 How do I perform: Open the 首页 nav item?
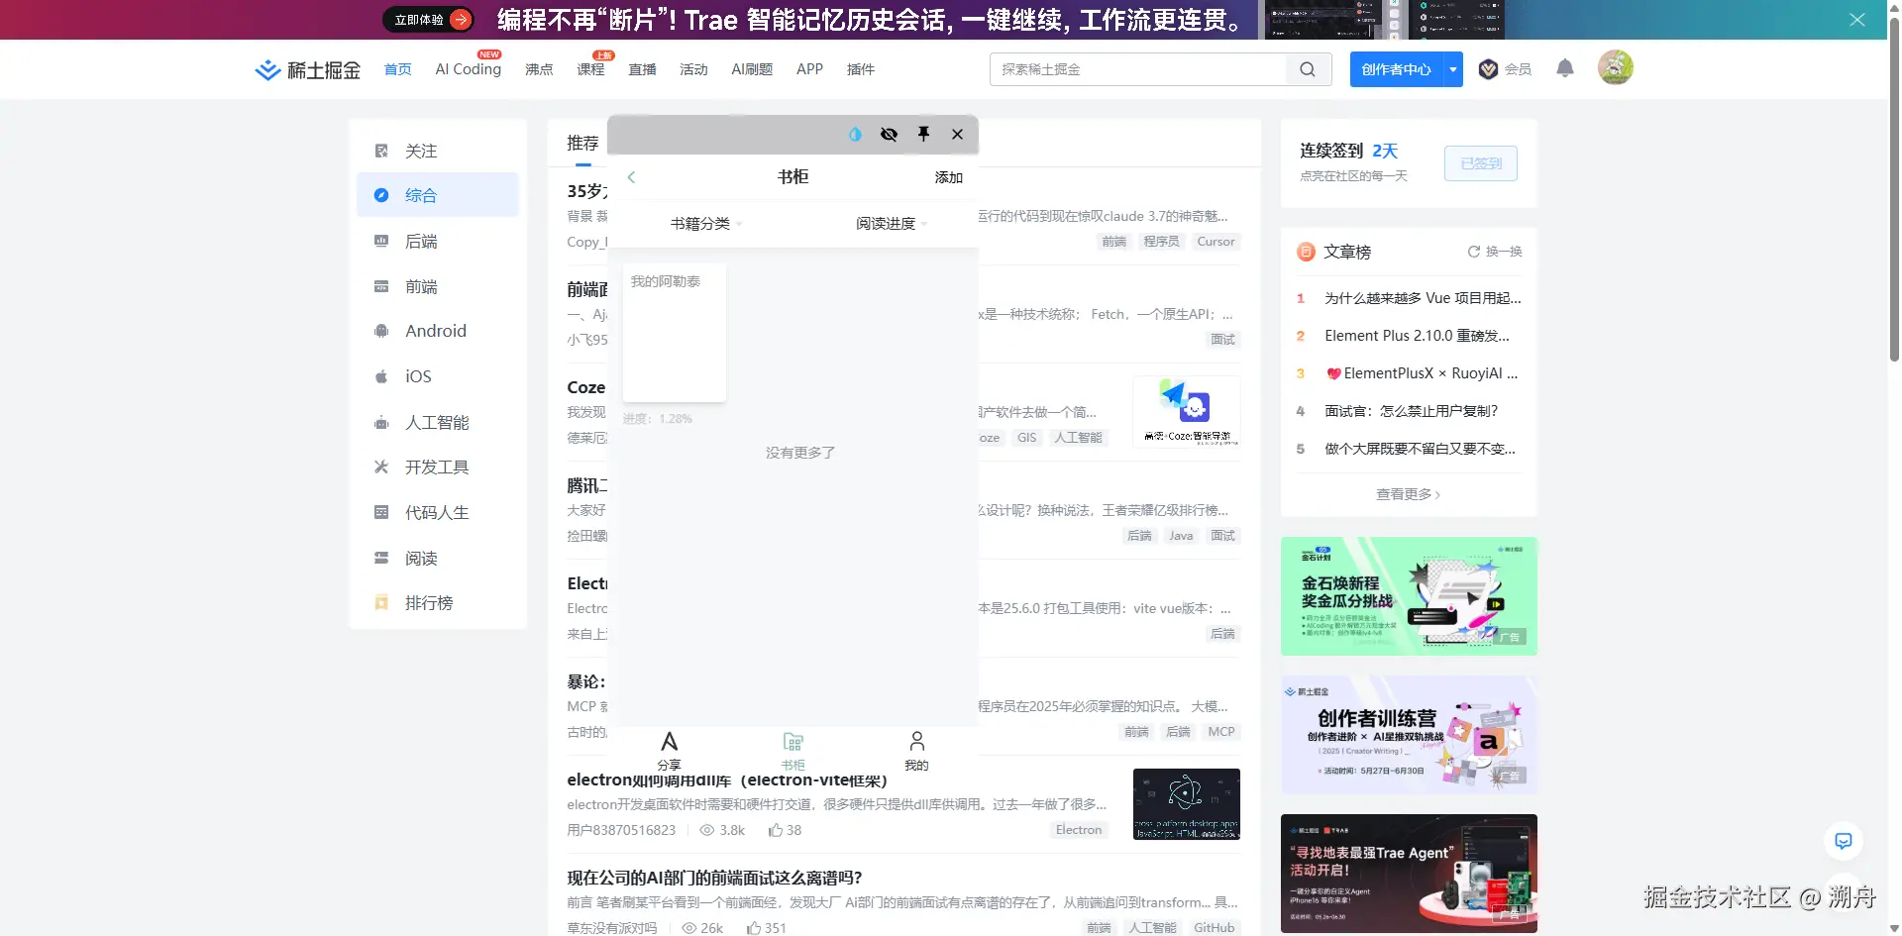click(x=397, y=69)
